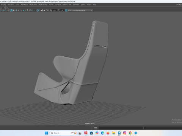Open Microsoft Store from the taskbar
Image resolution: width=182 pixels, height=136 pixels.
tap(91, 133)
